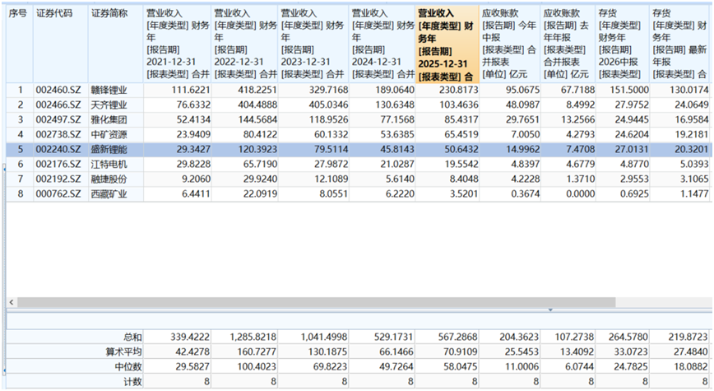714x391 pixels.
Task: Click the 雅化集团 name cell
Action: tap(116, 120)
